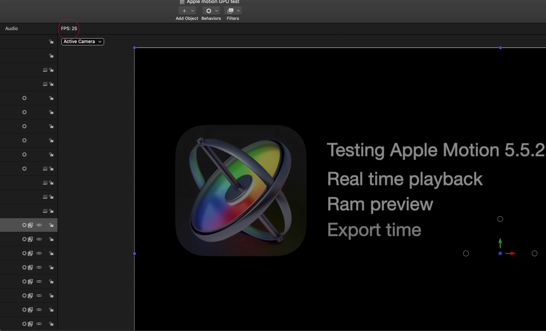The height and width of the screenshot is (331, 546).
Task: Click the red X-axis arrow in the canvas
Action: pyautogui.click(x=511, y=253)
